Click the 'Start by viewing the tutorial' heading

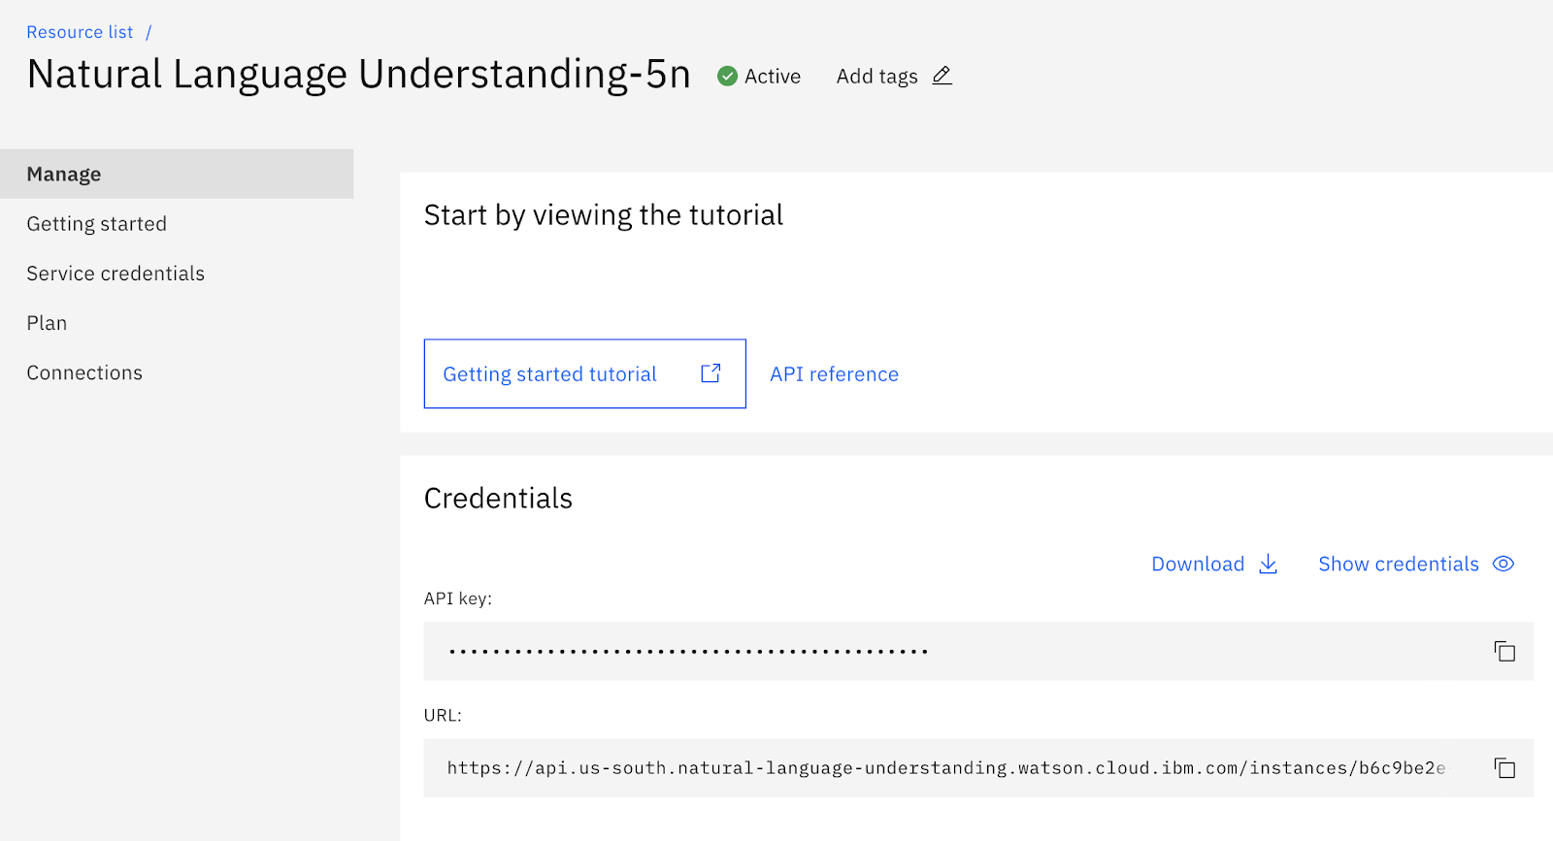[603, 215]
